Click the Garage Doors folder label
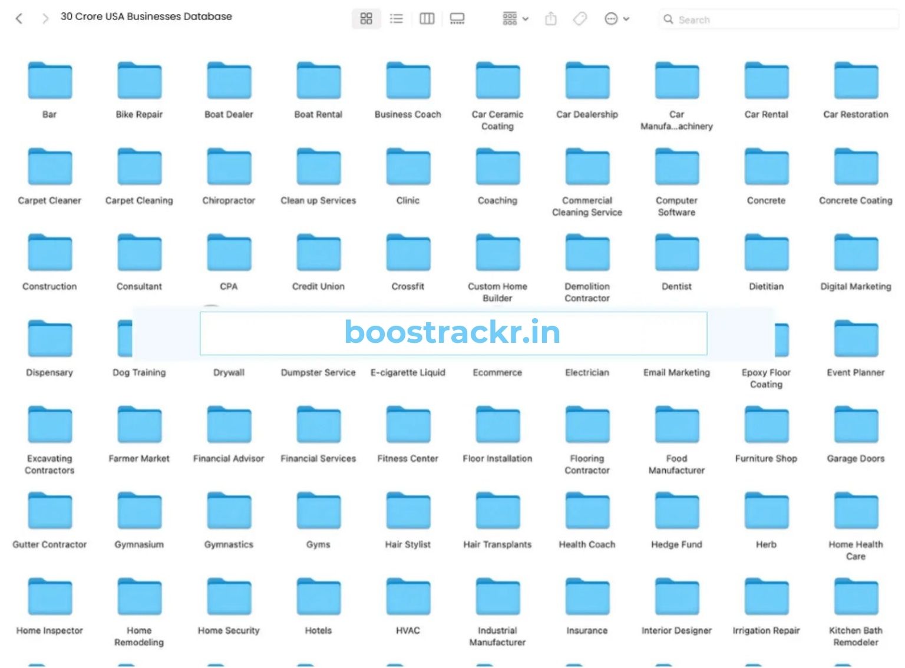The image size is (905, 668). pyautogui.click(x=856, y=458)
